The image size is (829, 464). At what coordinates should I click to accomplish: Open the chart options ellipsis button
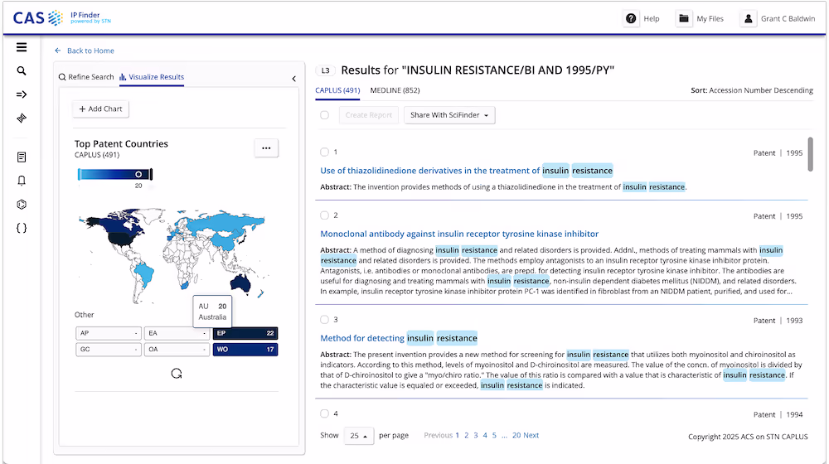(266, 148)
